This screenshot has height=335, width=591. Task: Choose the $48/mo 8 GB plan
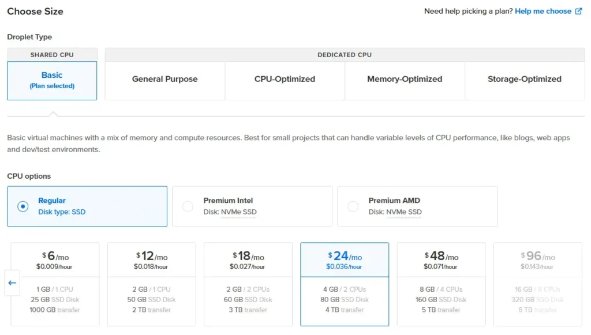441,284
